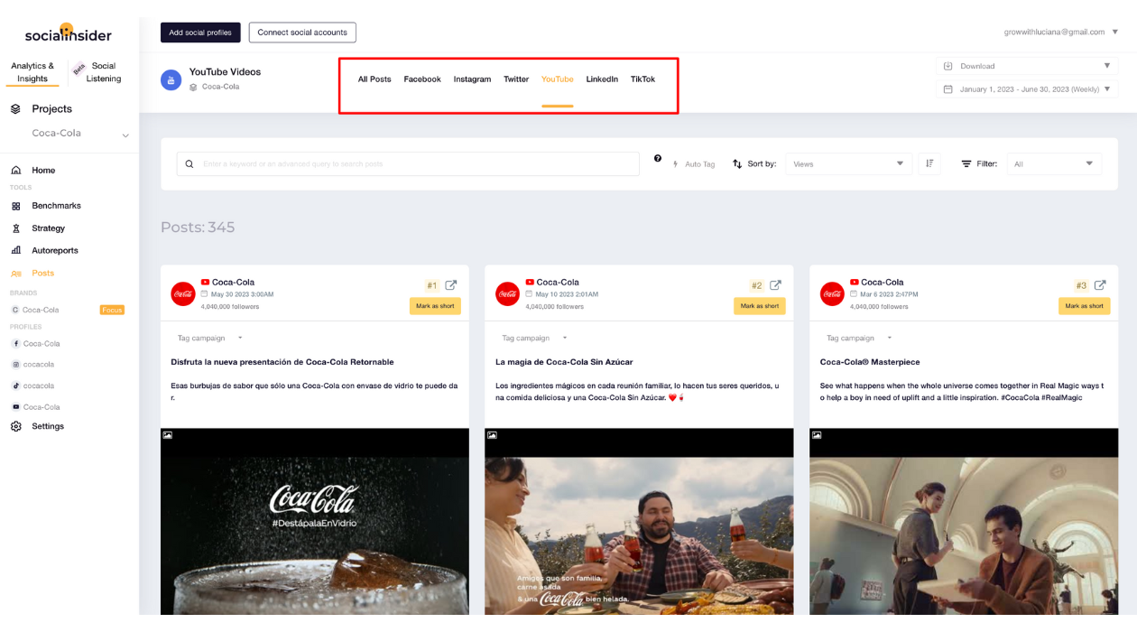The width and height of the screenshot is (1137, 632).
Task: Switch to the Facebook tab
Action: tap(422, 79)
